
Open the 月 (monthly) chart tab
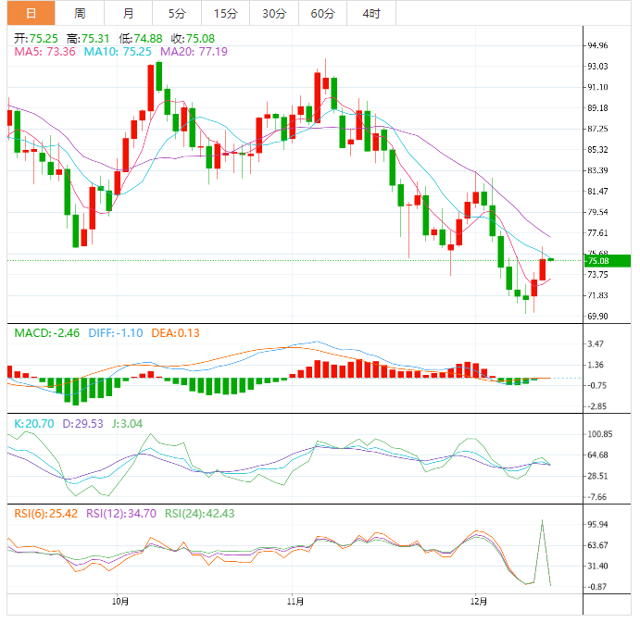(x=128, y=13)
